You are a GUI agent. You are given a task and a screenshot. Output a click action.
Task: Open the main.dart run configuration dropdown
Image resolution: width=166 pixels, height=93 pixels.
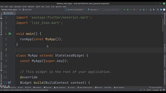(93, 10)
